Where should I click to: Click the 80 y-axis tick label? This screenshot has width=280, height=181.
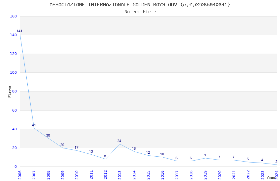coord(14,91)
